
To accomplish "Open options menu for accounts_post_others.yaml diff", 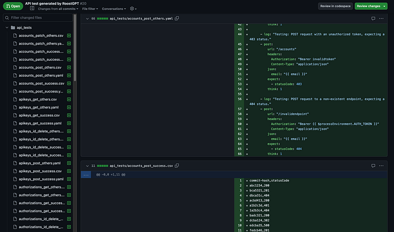I will [381, 19].
